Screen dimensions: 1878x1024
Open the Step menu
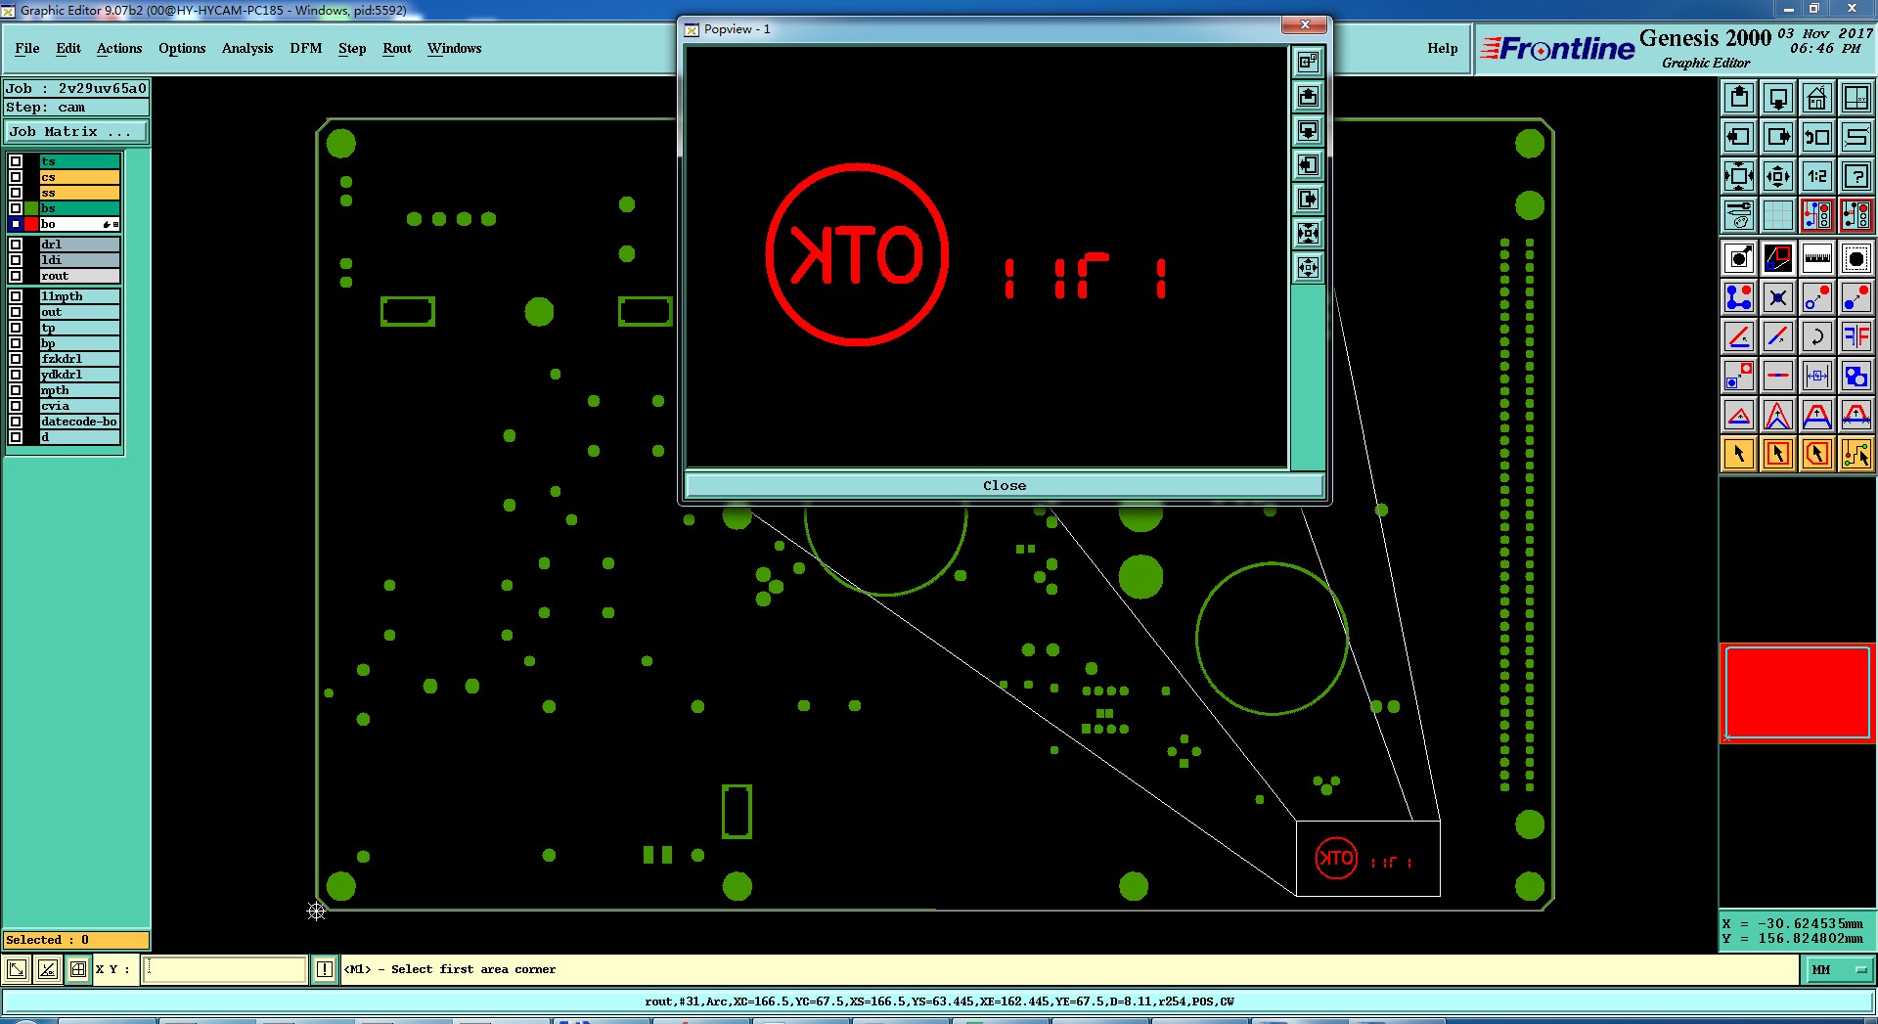[x=352, y=48]
